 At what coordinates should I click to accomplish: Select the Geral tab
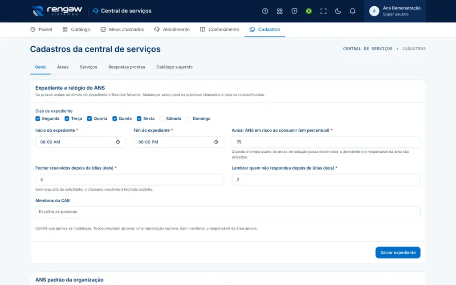(x=40, y=67)
